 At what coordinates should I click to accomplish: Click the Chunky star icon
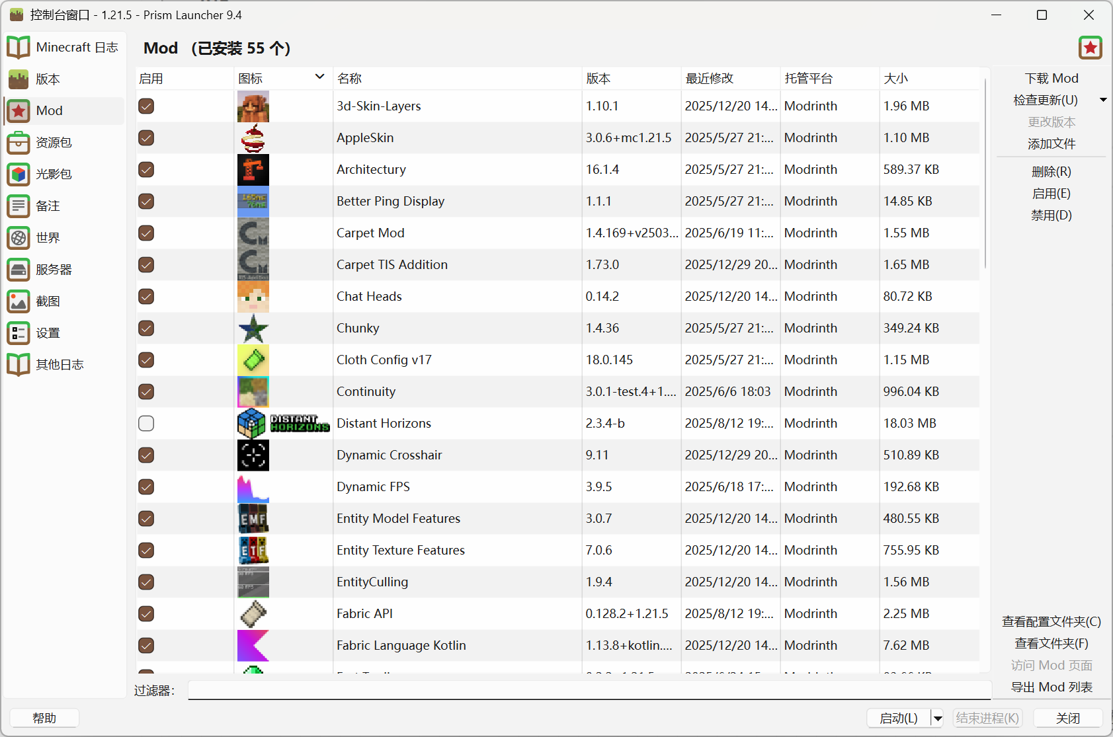point(253,329)
